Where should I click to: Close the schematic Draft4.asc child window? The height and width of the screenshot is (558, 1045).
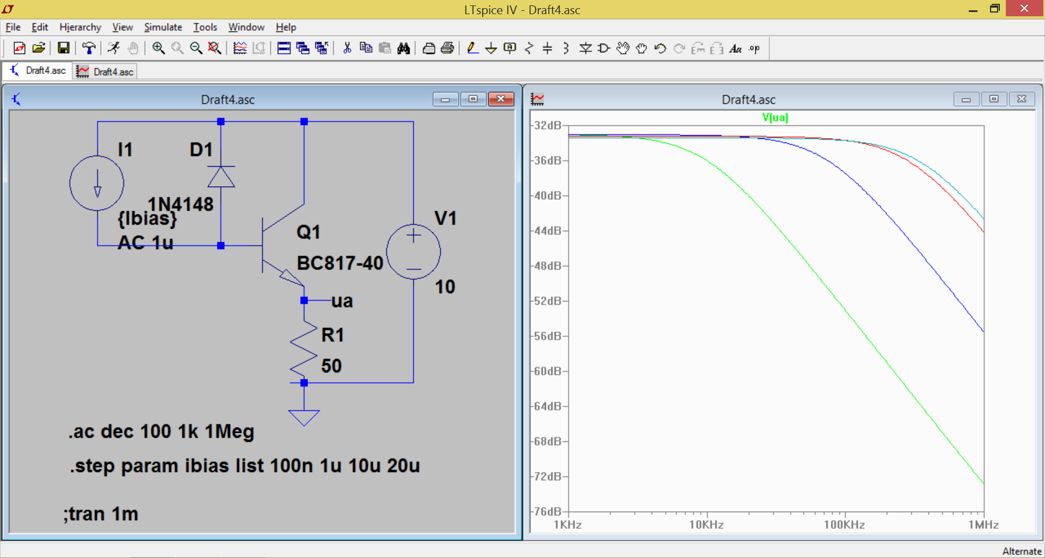(501, 99)
